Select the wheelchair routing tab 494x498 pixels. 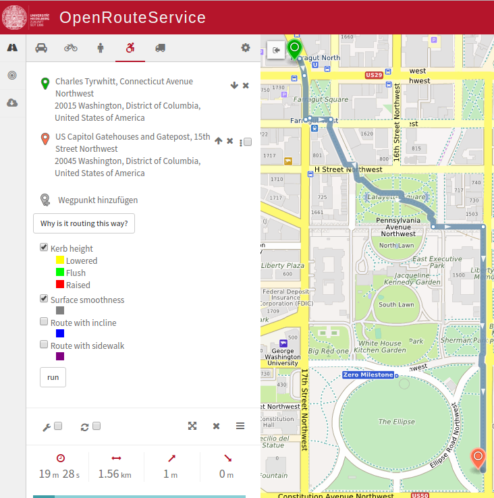coord(130,48)
